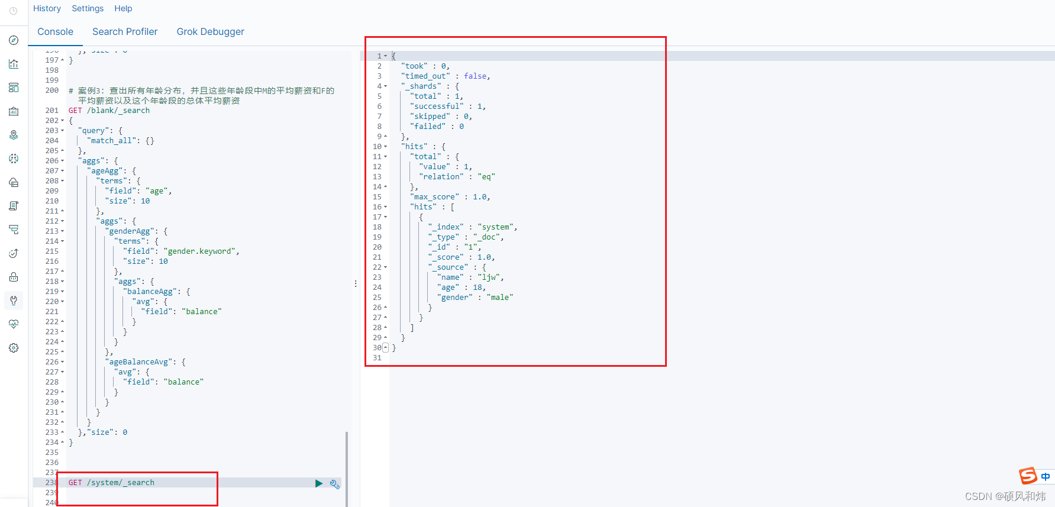The height and width of the screenshot is (507, 1055).
Task: Open Uptime from the sidebar
Action: [14, 253]
